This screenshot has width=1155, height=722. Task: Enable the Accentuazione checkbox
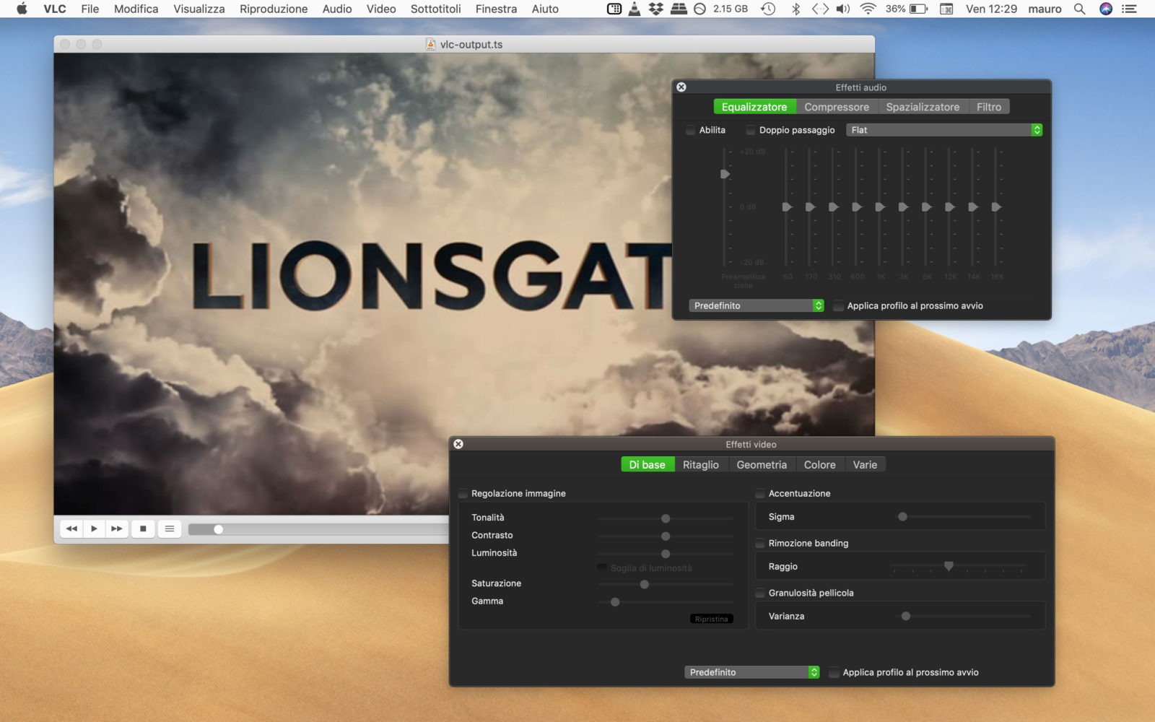click(760, 494)
